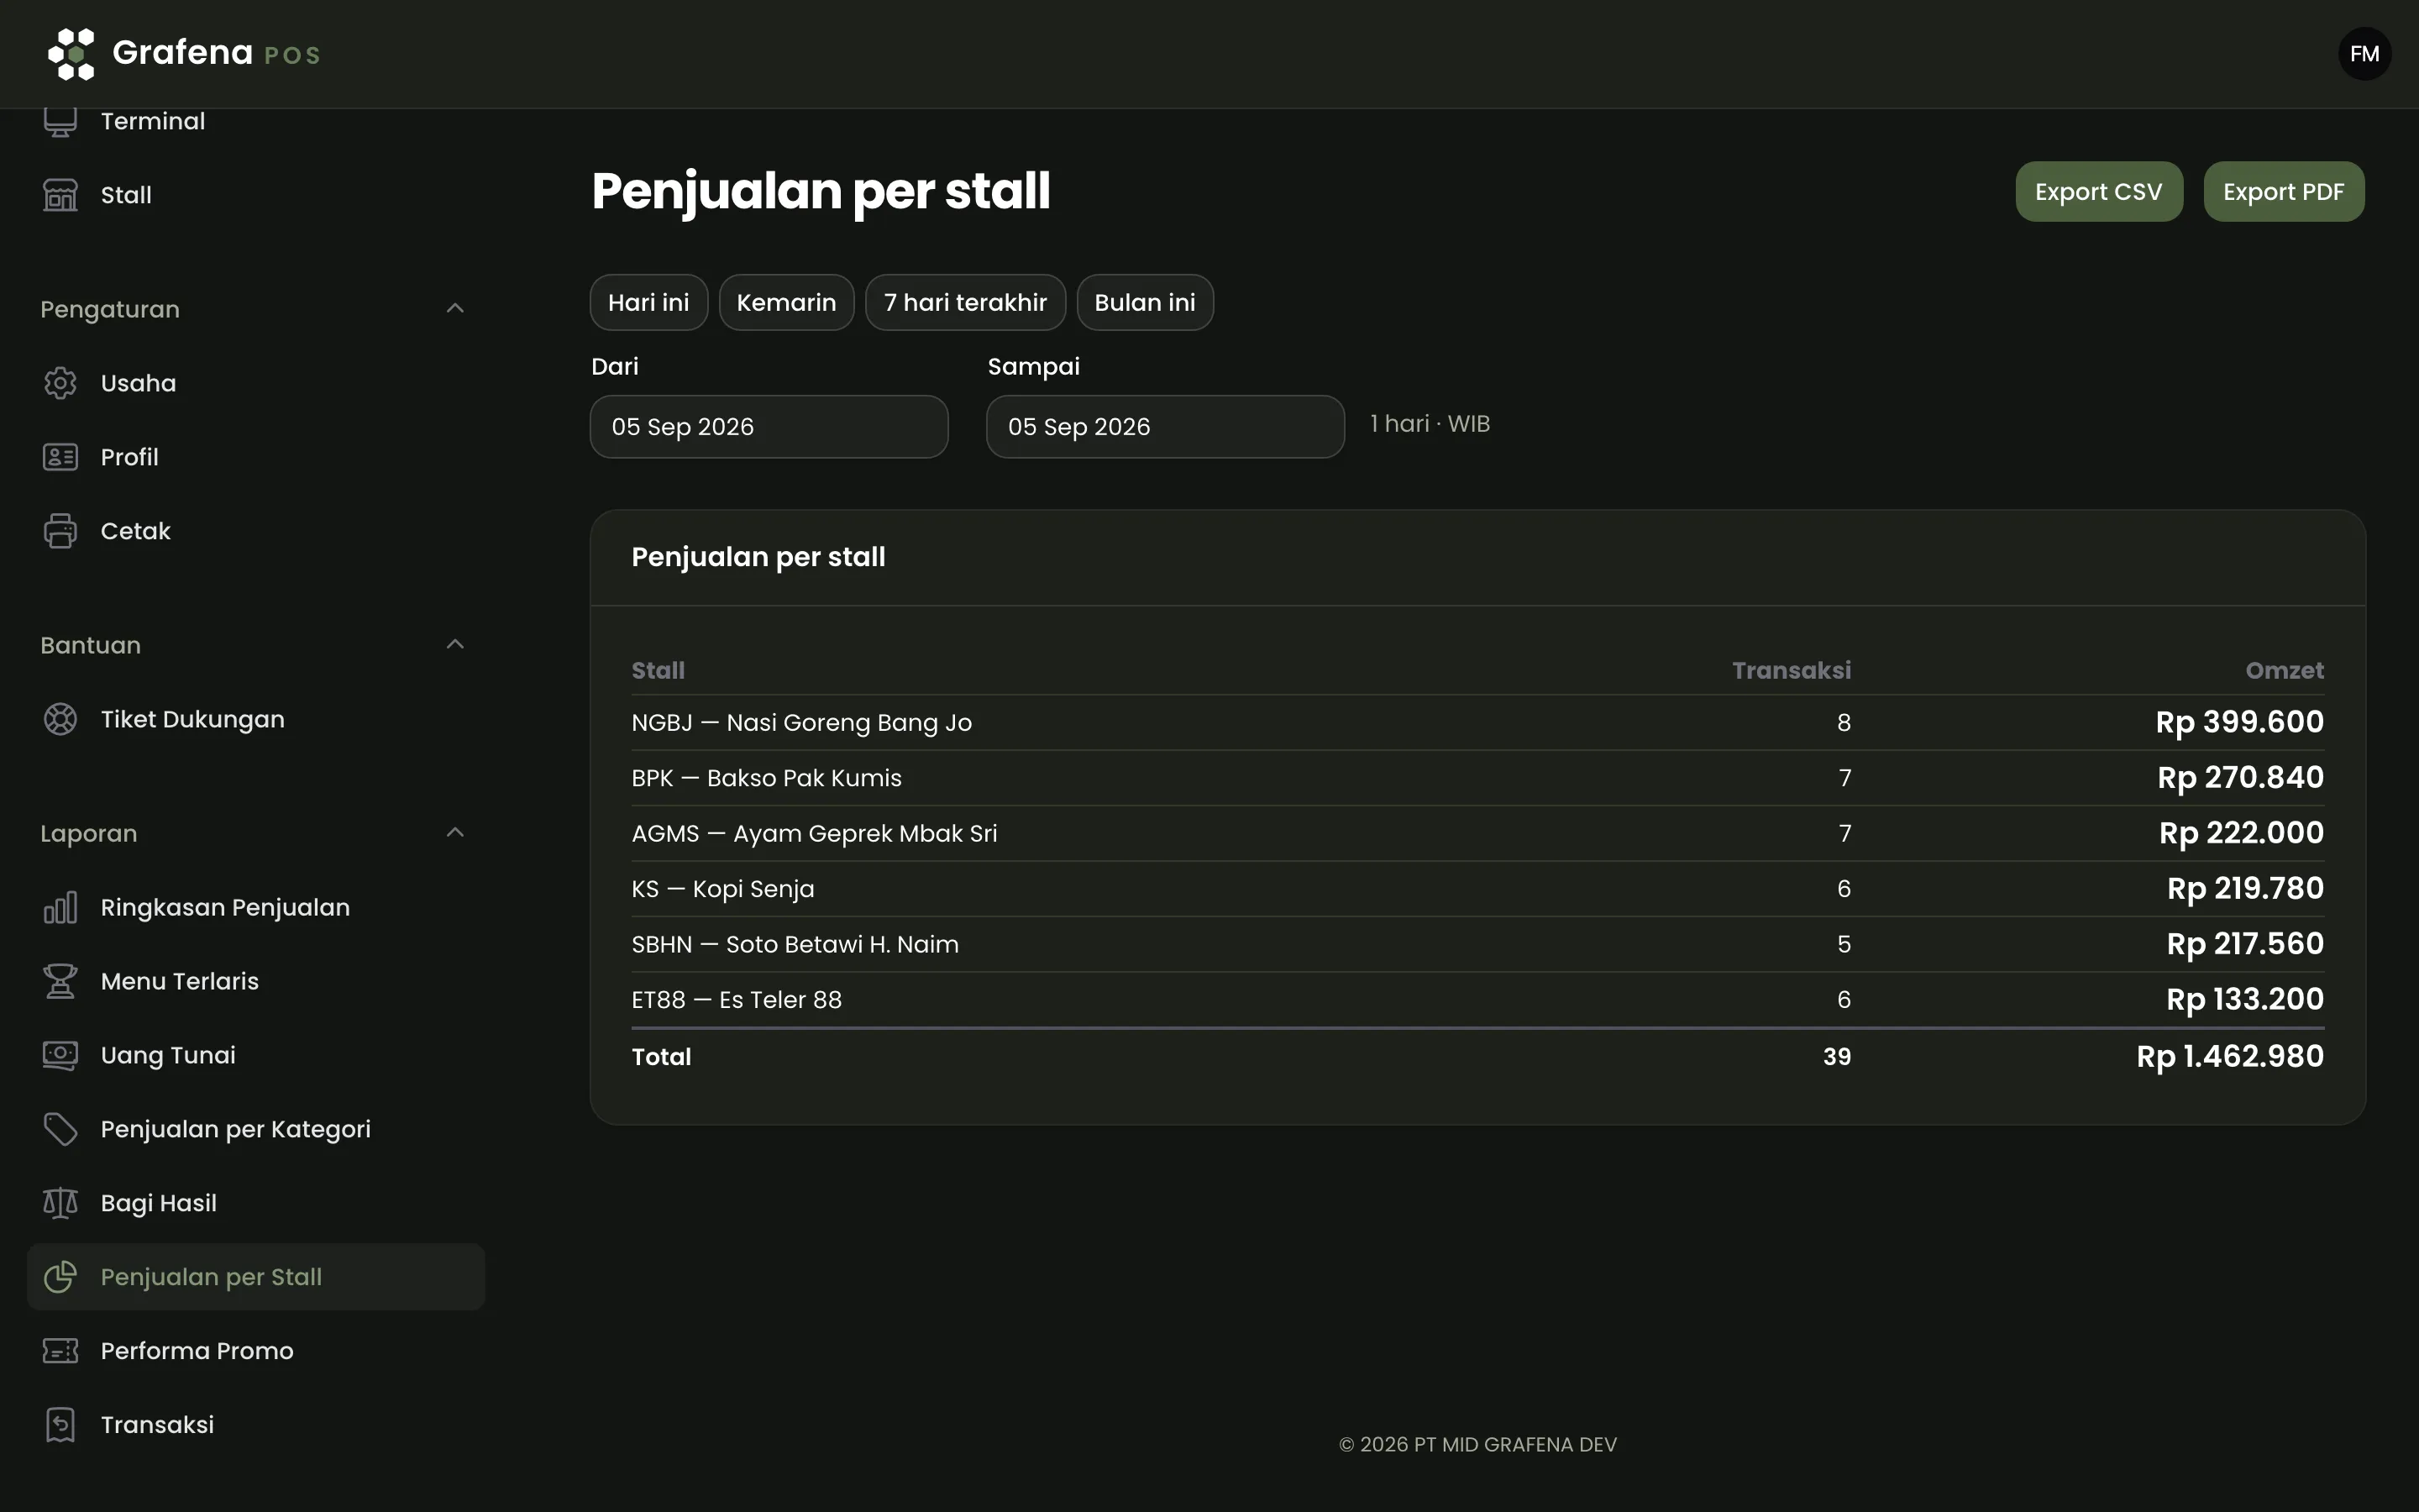Click the Rp 222.000 omzet value
This screenshot has height=1512, width=2419.
click(2241, 833)
